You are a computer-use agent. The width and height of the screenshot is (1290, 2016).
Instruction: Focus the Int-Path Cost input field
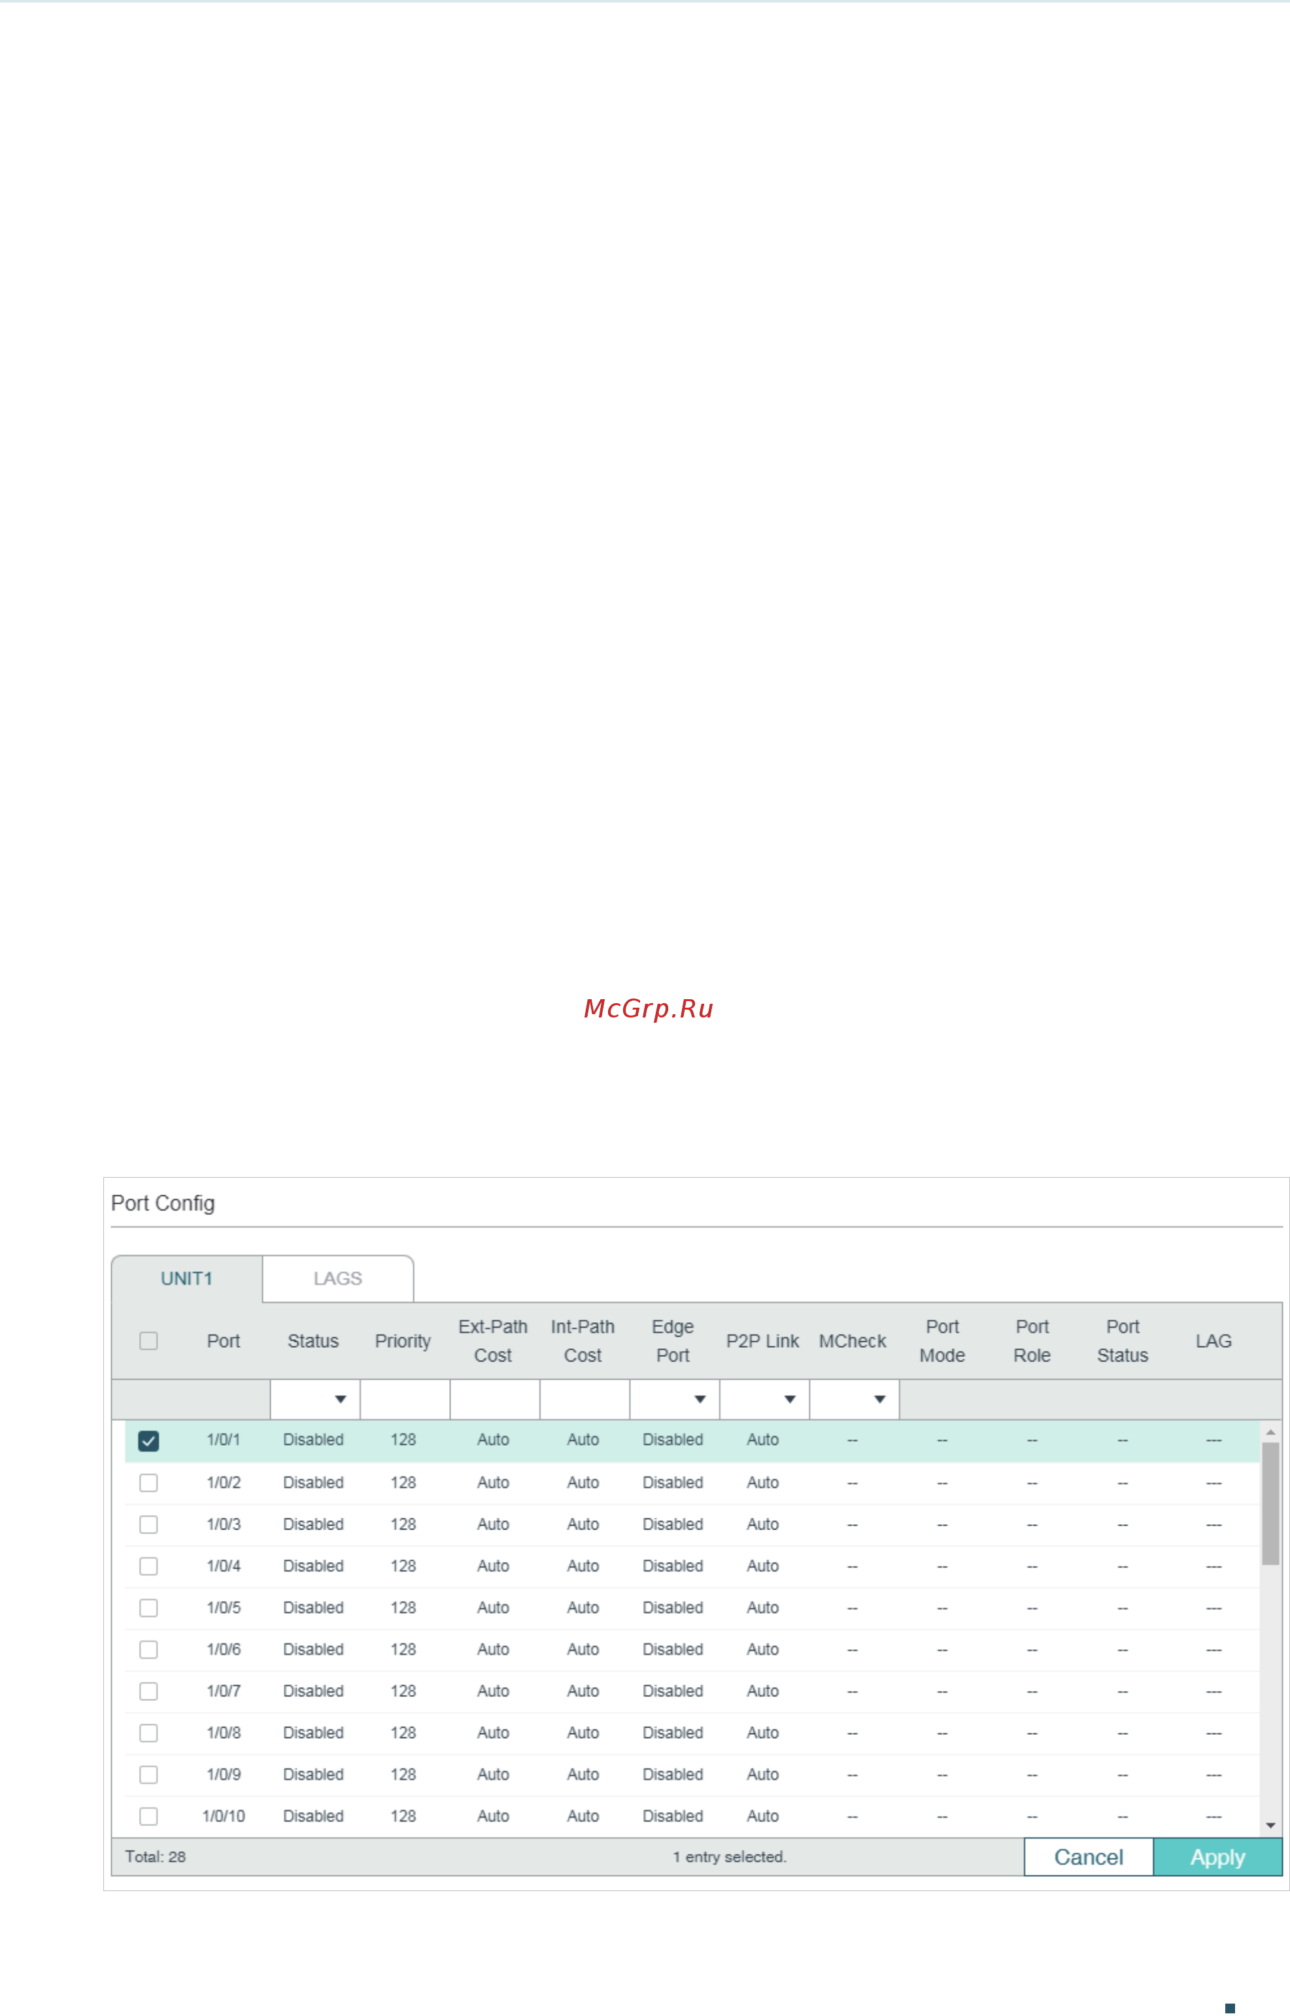[x=585, y=1401]
